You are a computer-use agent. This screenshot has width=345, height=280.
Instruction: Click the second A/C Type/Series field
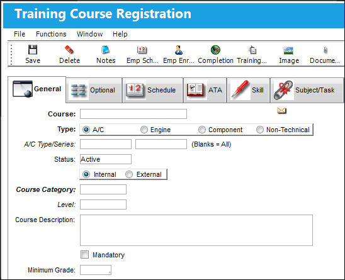point(161,144)
